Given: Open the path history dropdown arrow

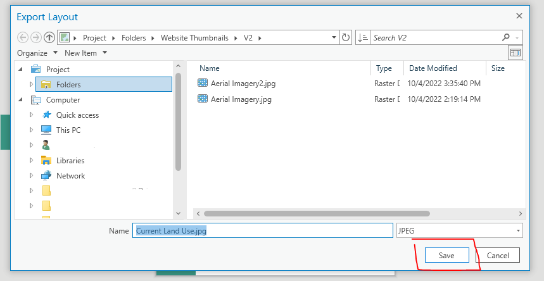Looking at the screenshot, I should pyautogui.click(x=334, y=37).
